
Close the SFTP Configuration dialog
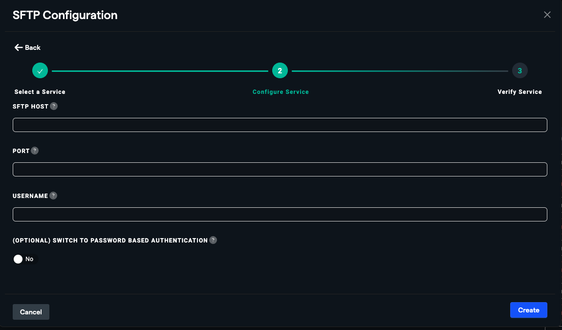[x=547, y=15]
